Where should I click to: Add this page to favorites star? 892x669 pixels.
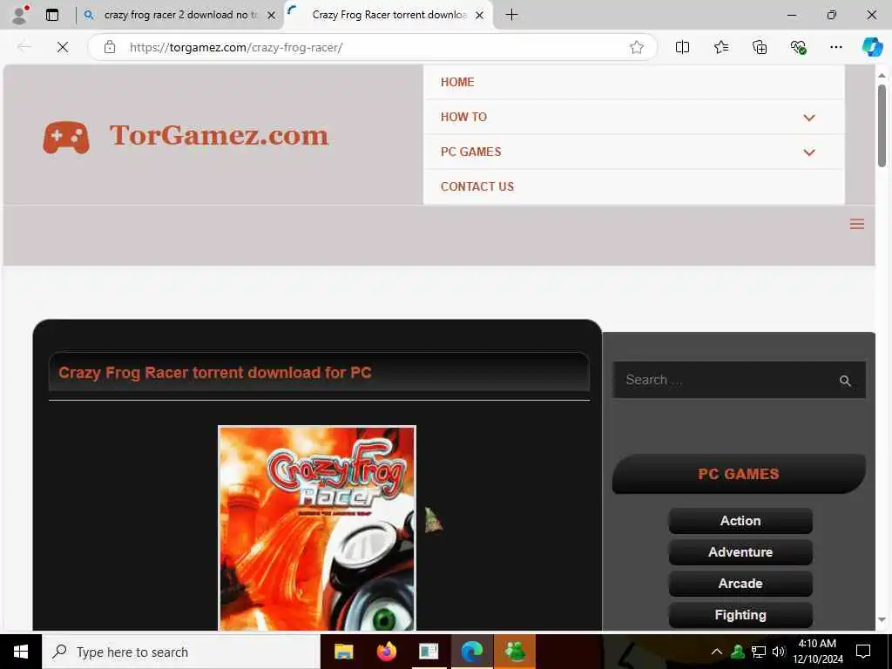tap(637, 47)
